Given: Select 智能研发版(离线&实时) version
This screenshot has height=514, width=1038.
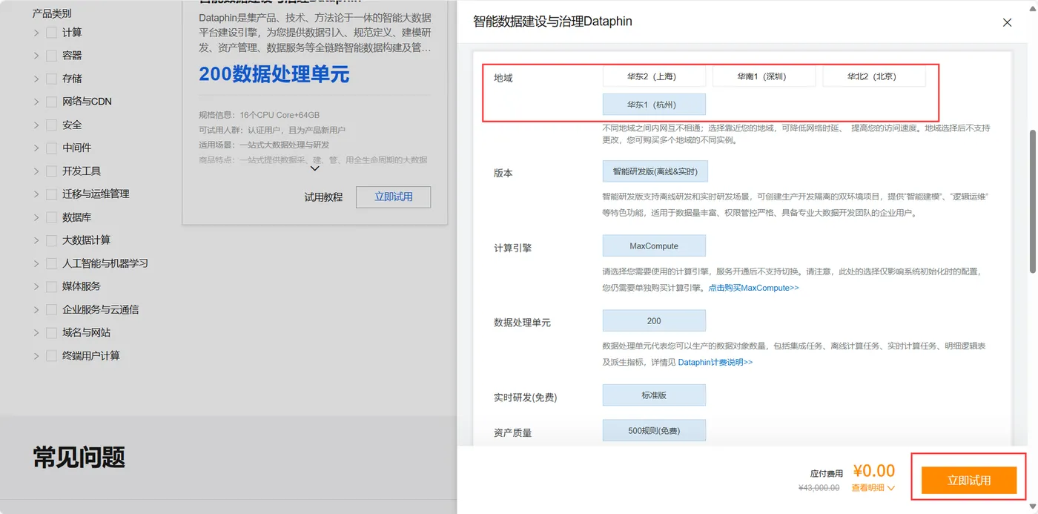Looking at the screenshot, I should tap(655, 171).
